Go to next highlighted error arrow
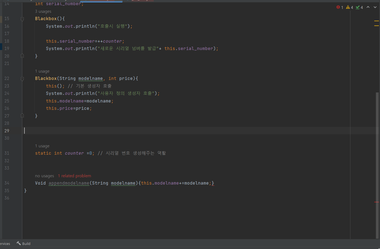The width and height of the screenshot is (380, 249). pos(375,7)
